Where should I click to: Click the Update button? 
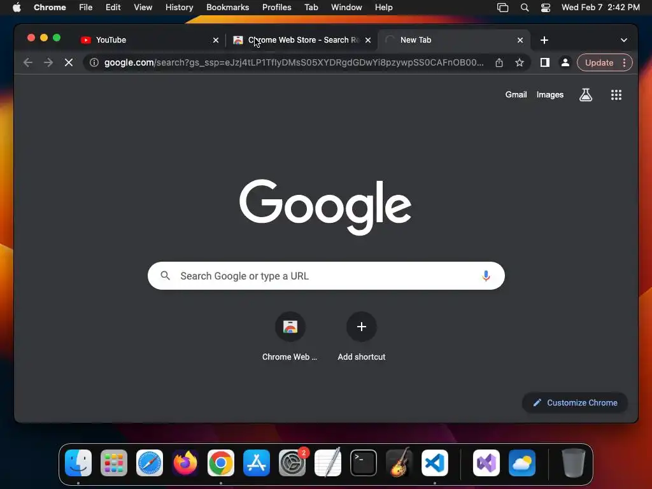pyautogui.click(x=599, y=62)
